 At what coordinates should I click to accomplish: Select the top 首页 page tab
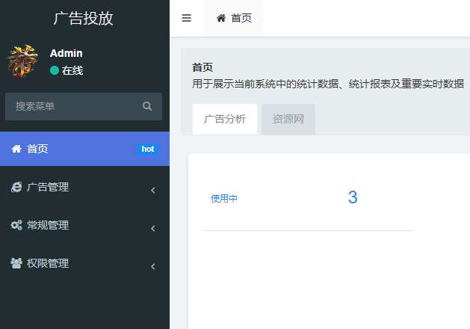[x=234, y=18]
